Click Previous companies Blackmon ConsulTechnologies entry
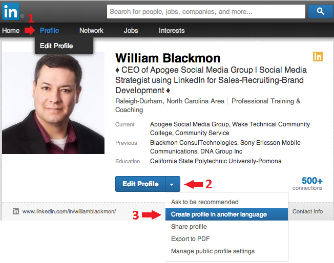This screenshot has height=263, width=334. pyautogui.click(x=194, y=143)
